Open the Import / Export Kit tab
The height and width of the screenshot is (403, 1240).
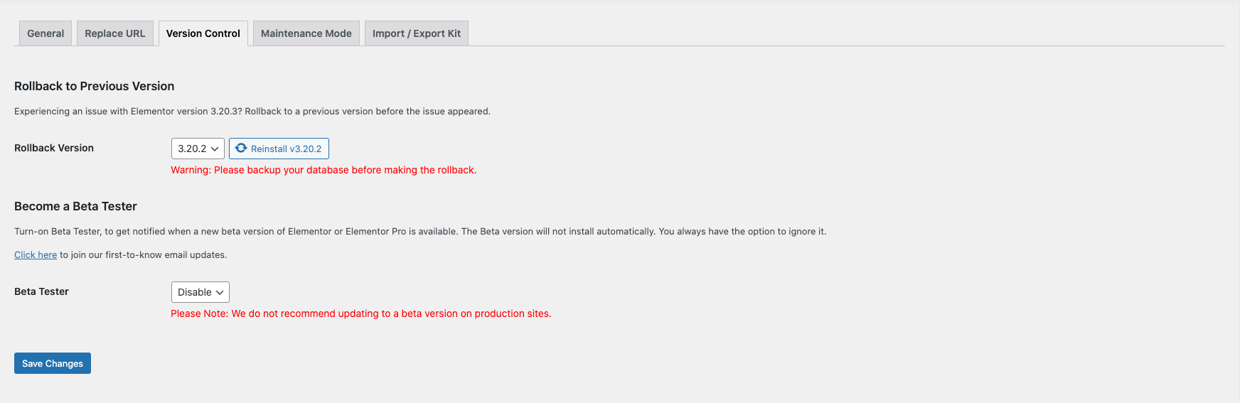tap(416, 33)
